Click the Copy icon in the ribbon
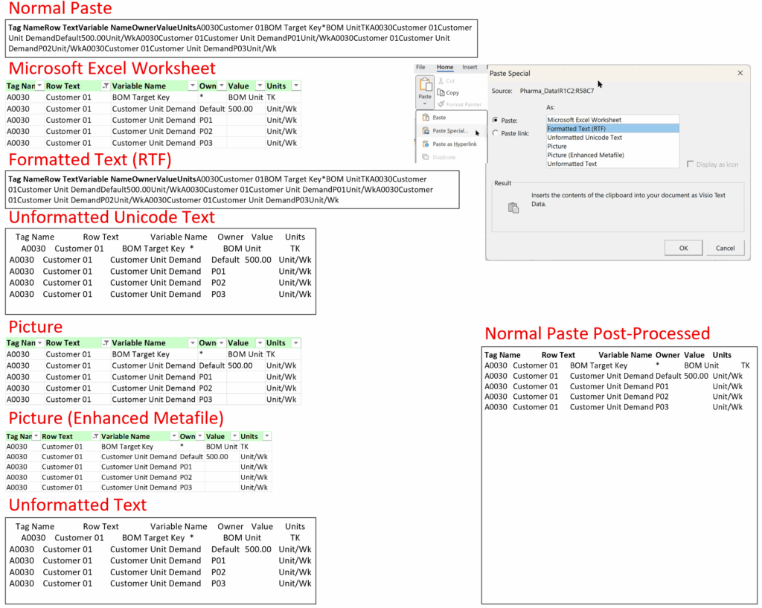The image size is (762, 608). [441, 93]
